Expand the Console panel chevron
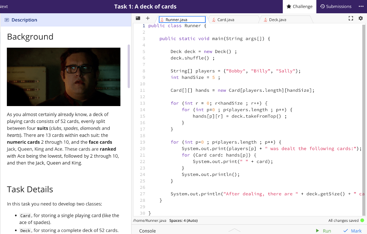 tap(235, 230)
